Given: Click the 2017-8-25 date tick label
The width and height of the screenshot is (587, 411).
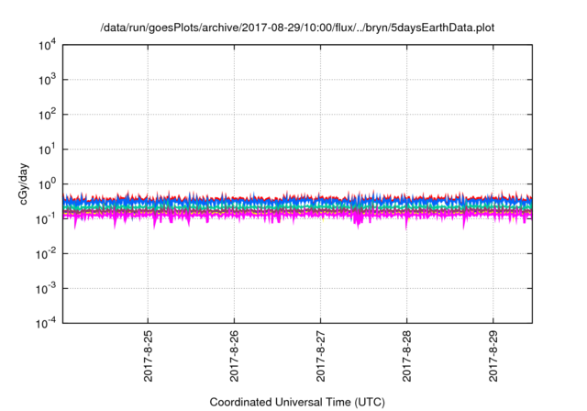Looking at the screenshot, I should point(149,356).
